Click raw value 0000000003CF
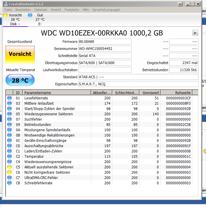206x207 pixels. point(178,98)
